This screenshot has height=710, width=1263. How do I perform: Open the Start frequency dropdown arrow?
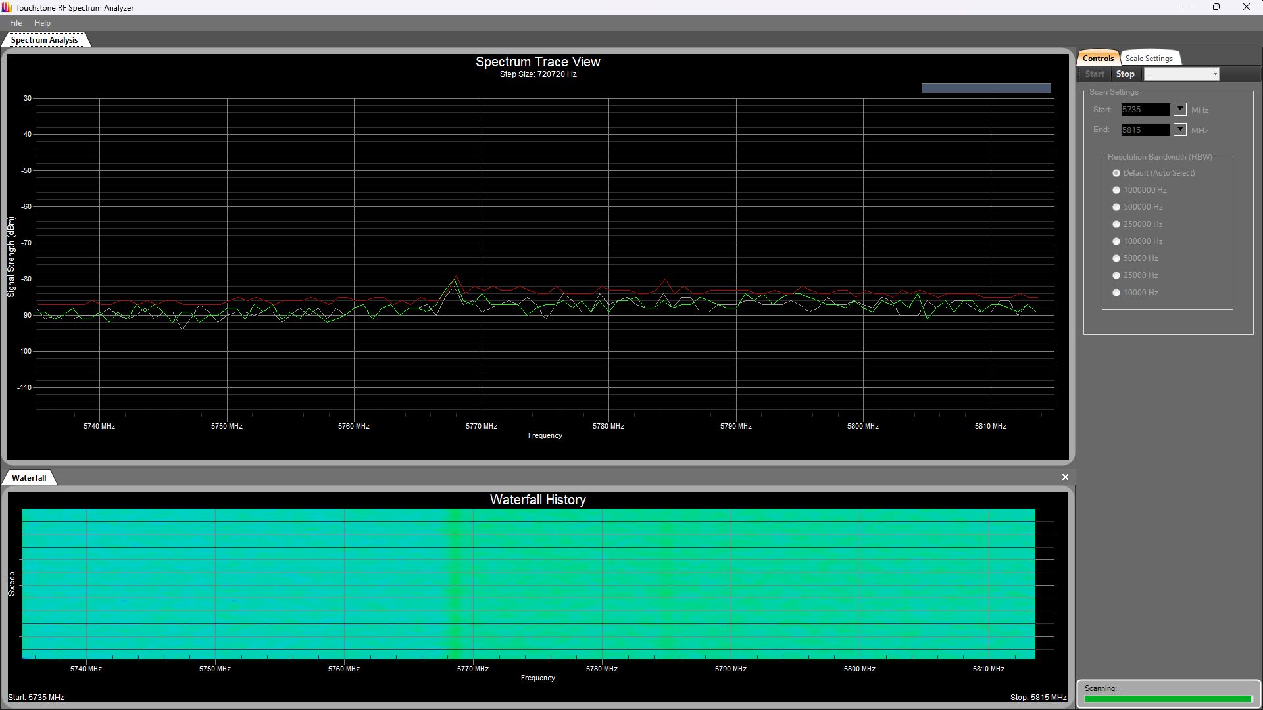click(x=1179, y=110)
